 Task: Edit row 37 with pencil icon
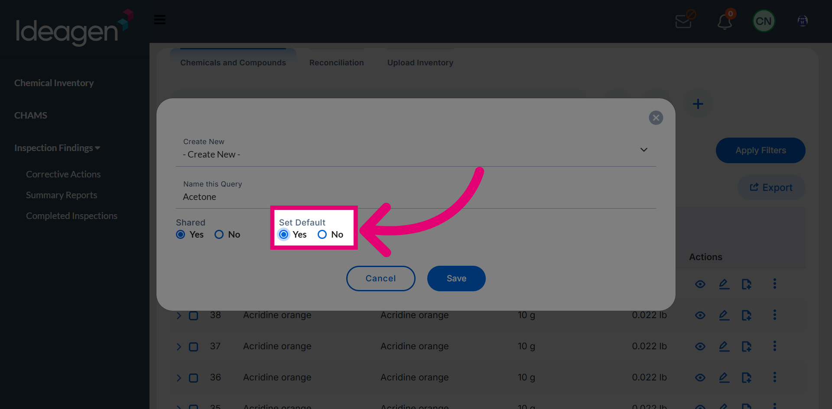[724, 347]
